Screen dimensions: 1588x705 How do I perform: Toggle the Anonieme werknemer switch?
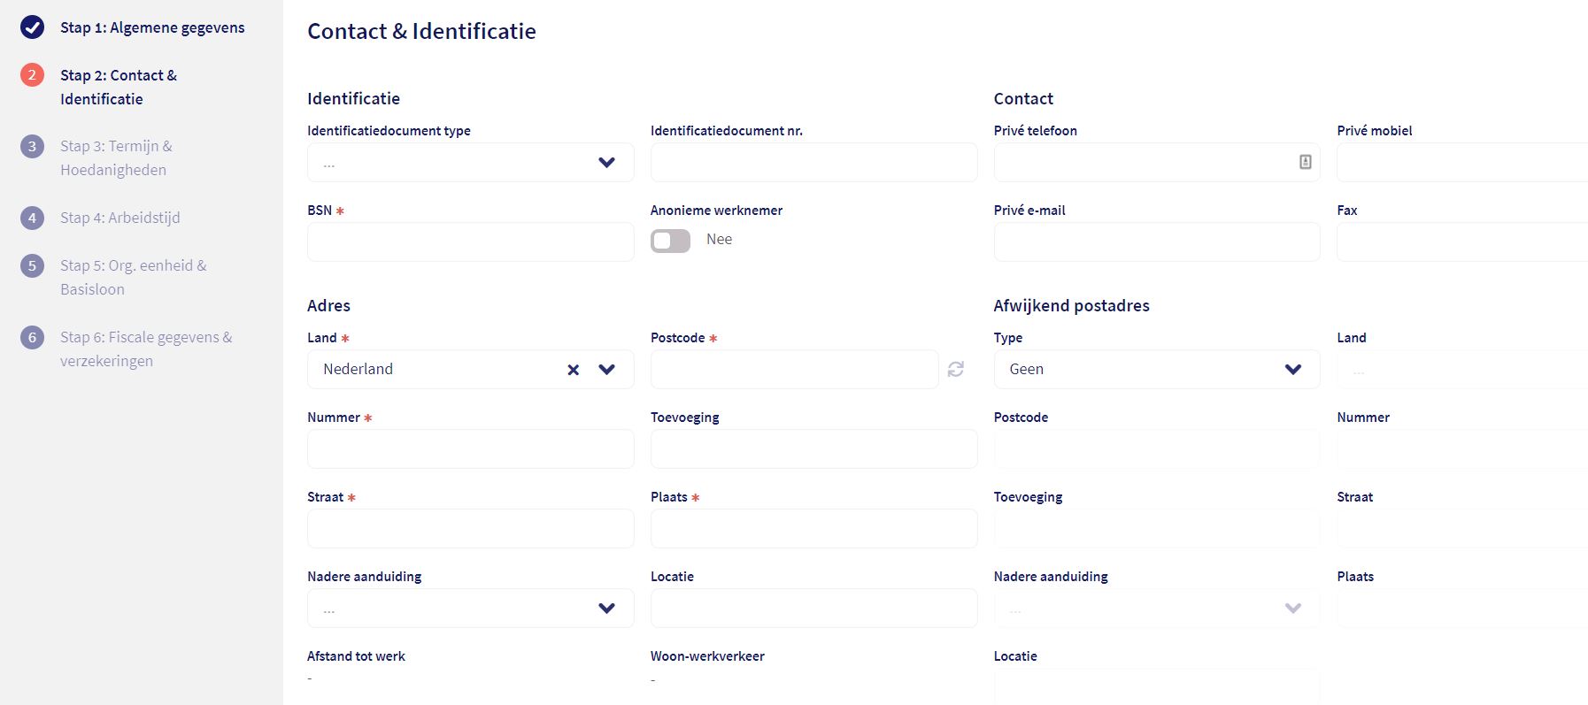[x=670, y=241]
